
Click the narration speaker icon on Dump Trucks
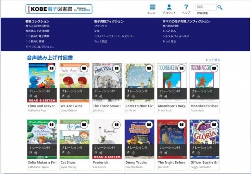coord(133,152)
